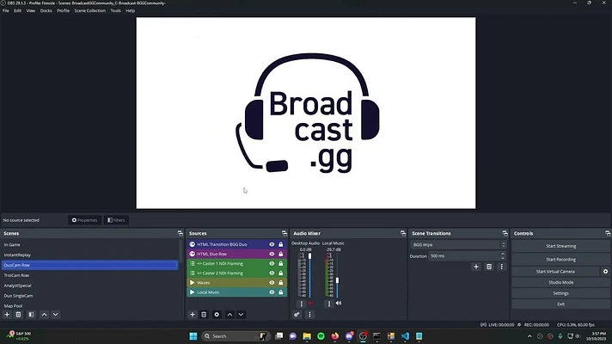Open the View menu

tap(30, 10)
